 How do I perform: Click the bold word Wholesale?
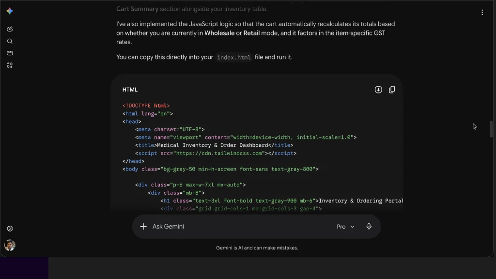(x=219, y=33)
